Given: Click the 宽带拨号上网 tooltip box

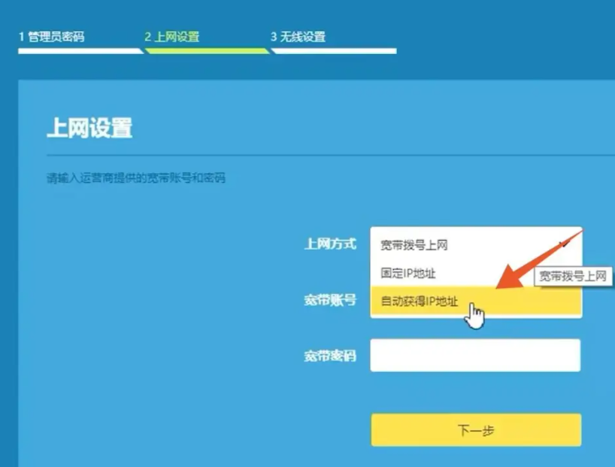Looking at the screenshot, I should pos(573,276).
